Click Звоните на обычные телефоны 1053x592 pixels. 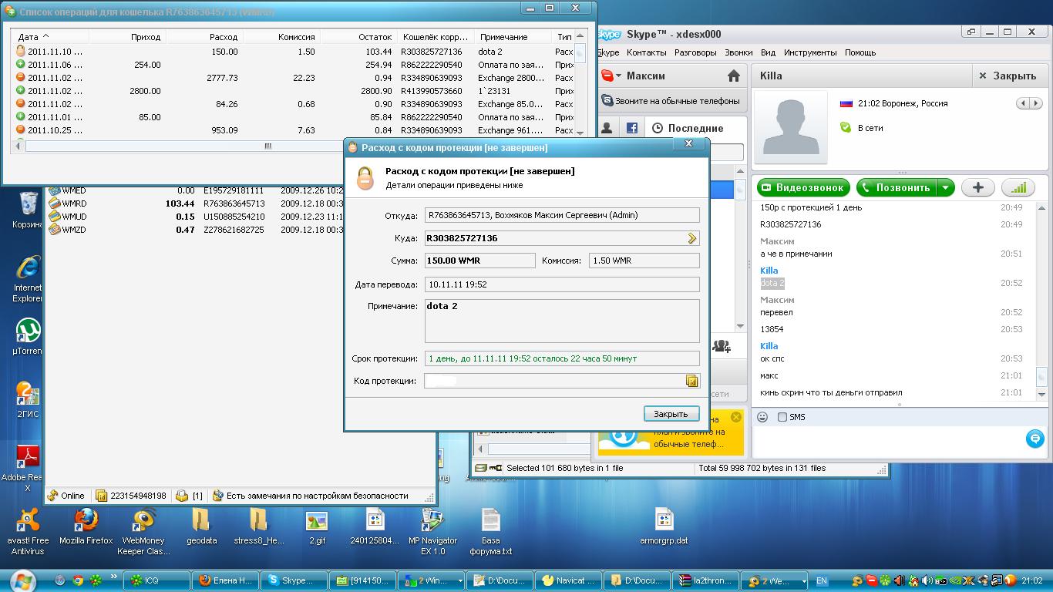671,101
